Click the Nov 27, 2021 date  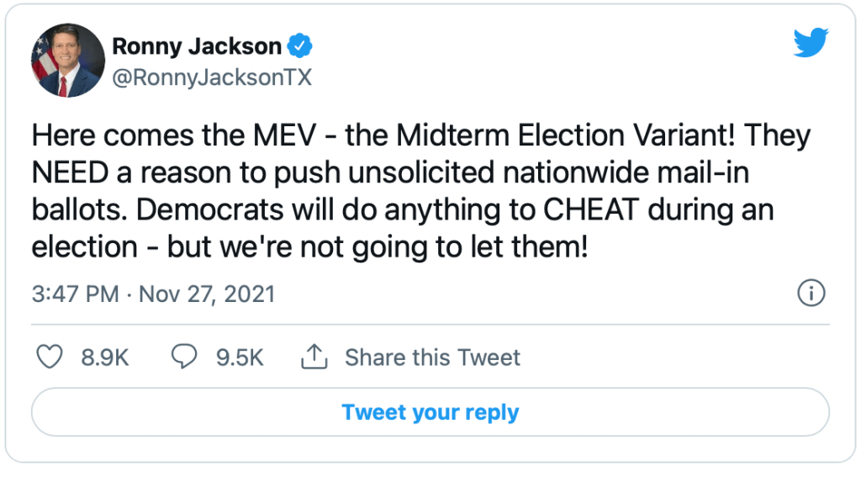[x=207, y=294]
